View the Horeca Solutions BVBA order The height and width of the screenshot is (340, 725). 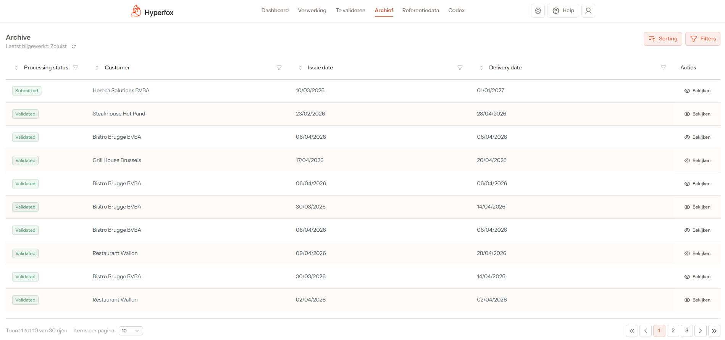pyautogui.click(x=697, y=91)
